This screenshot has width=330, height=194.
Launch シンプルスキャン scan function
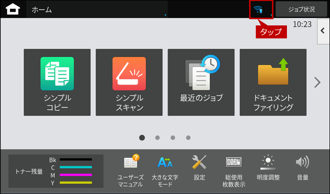coord(129,82)
